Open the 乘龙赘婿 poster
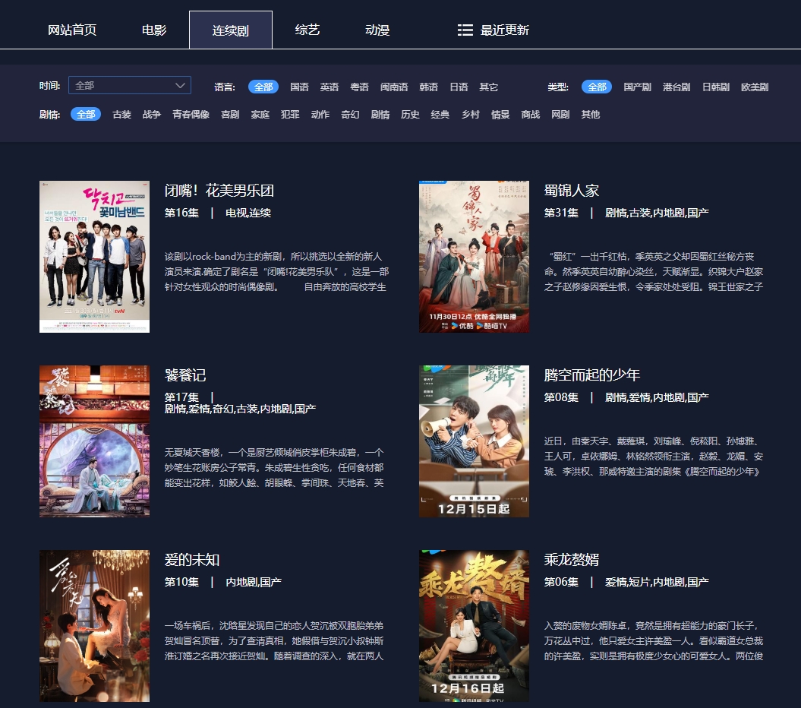801x708 pixels. pos(474,626)
